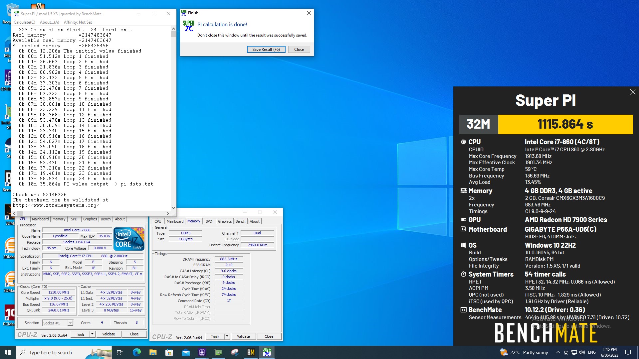Switch to GPU-Z via its taskbar icon
The width and height of the screenshot is (639, 359).
pos(218,352)
